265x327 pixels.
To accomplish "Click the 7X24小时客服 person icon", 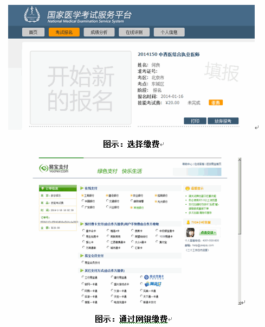I will [188, 222].
